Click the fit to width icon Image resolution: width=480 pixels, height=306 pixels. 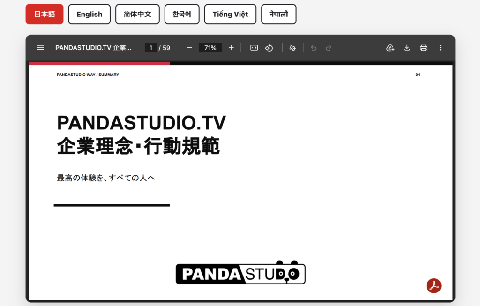point(254,48)
